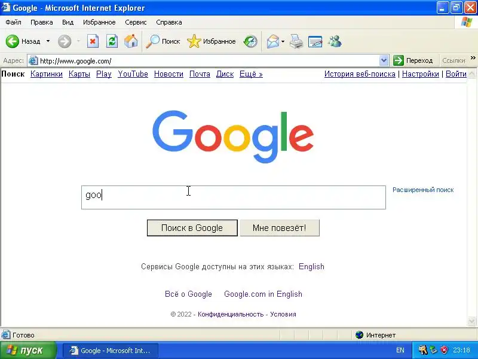This screenshot has height=359, width=478.
Task: Open the Messenger people icon
Action: 335,41
